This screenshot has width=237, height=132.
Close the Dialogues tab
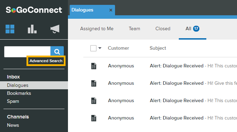coord(111,10)
